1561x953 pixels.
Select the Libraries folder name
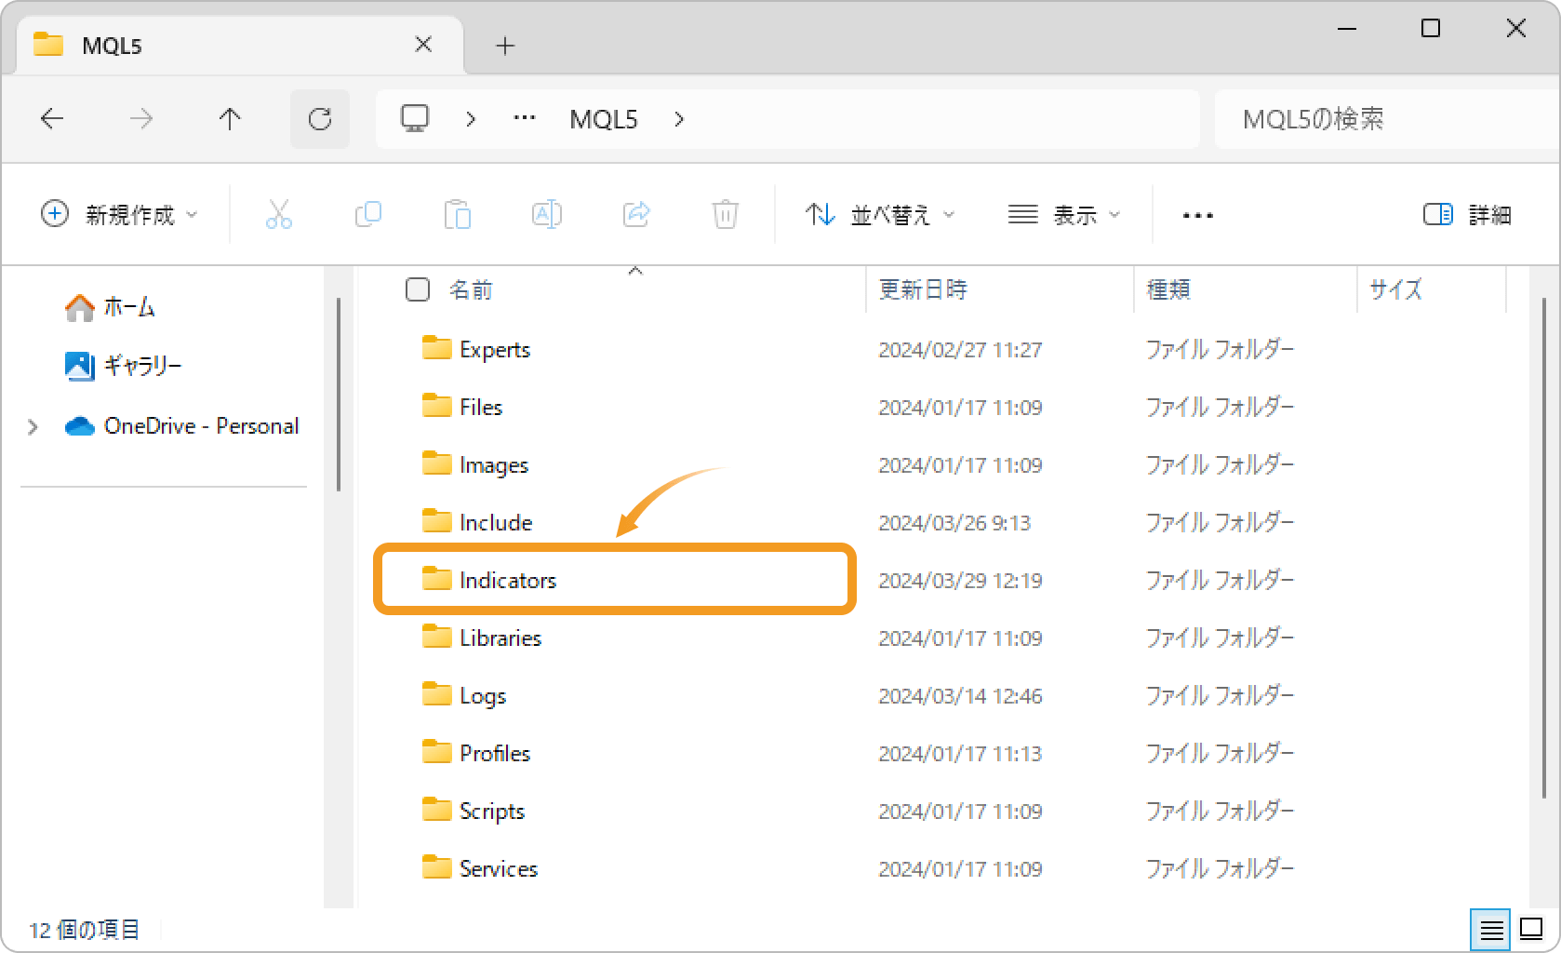500,638
